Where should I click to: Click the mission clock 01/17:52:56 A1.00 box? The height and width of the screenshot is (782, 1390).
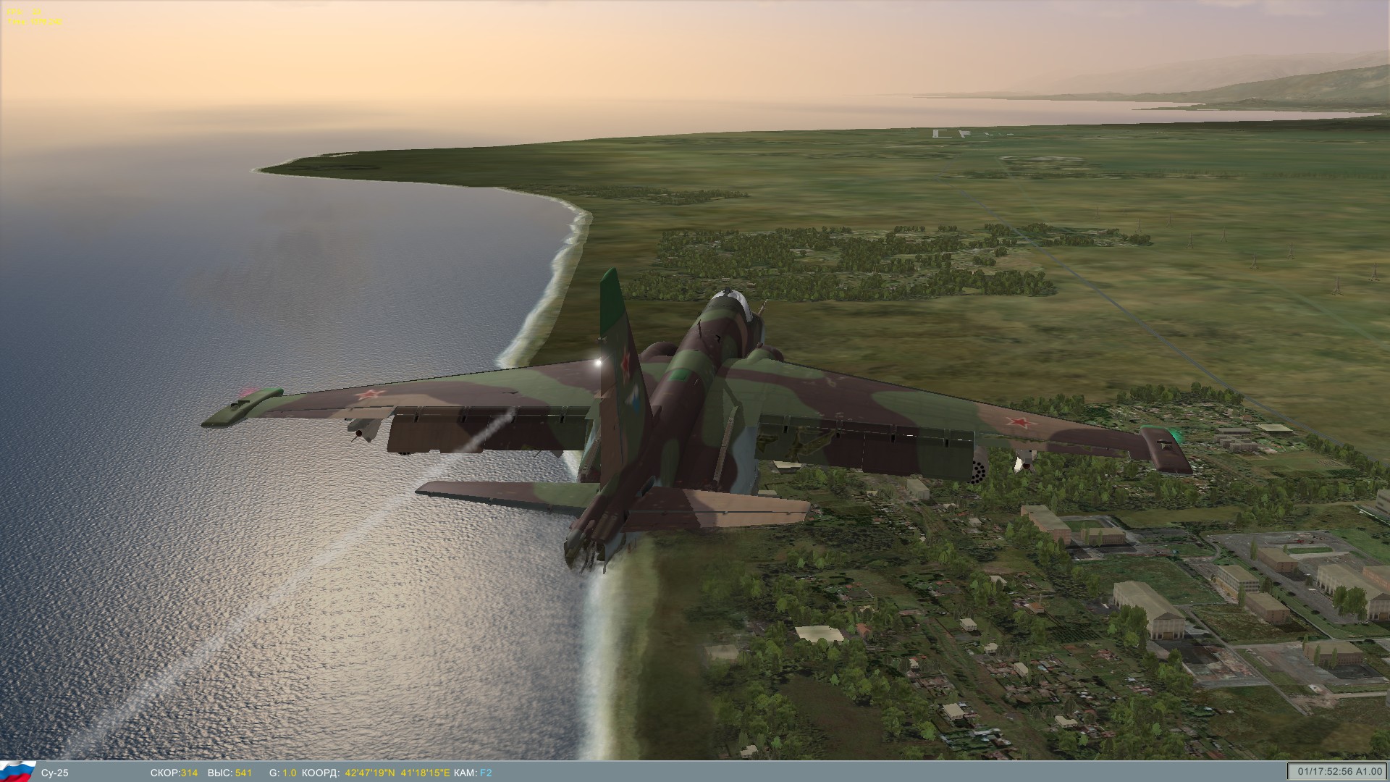click(x=1338, y=771)
